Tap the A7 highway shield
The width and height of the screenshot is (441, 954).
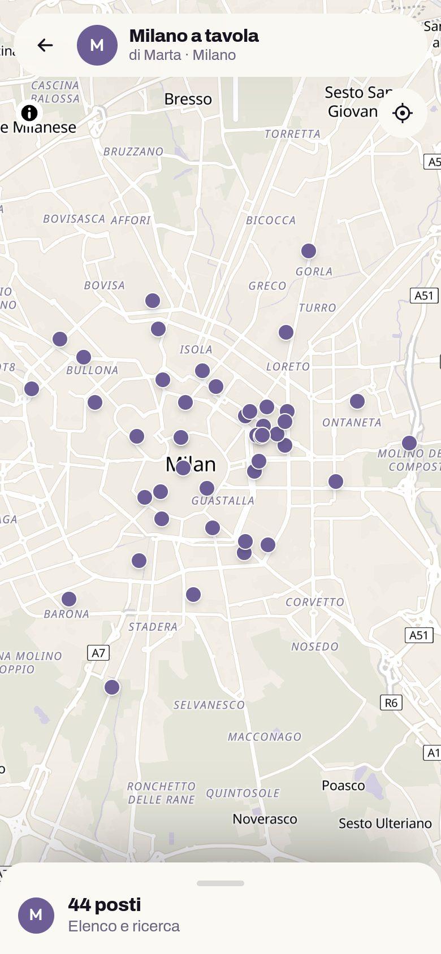coord(99,653)
